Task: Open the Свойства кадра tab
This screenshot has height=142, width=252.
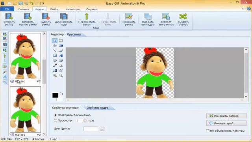Action: coord(97,108)
